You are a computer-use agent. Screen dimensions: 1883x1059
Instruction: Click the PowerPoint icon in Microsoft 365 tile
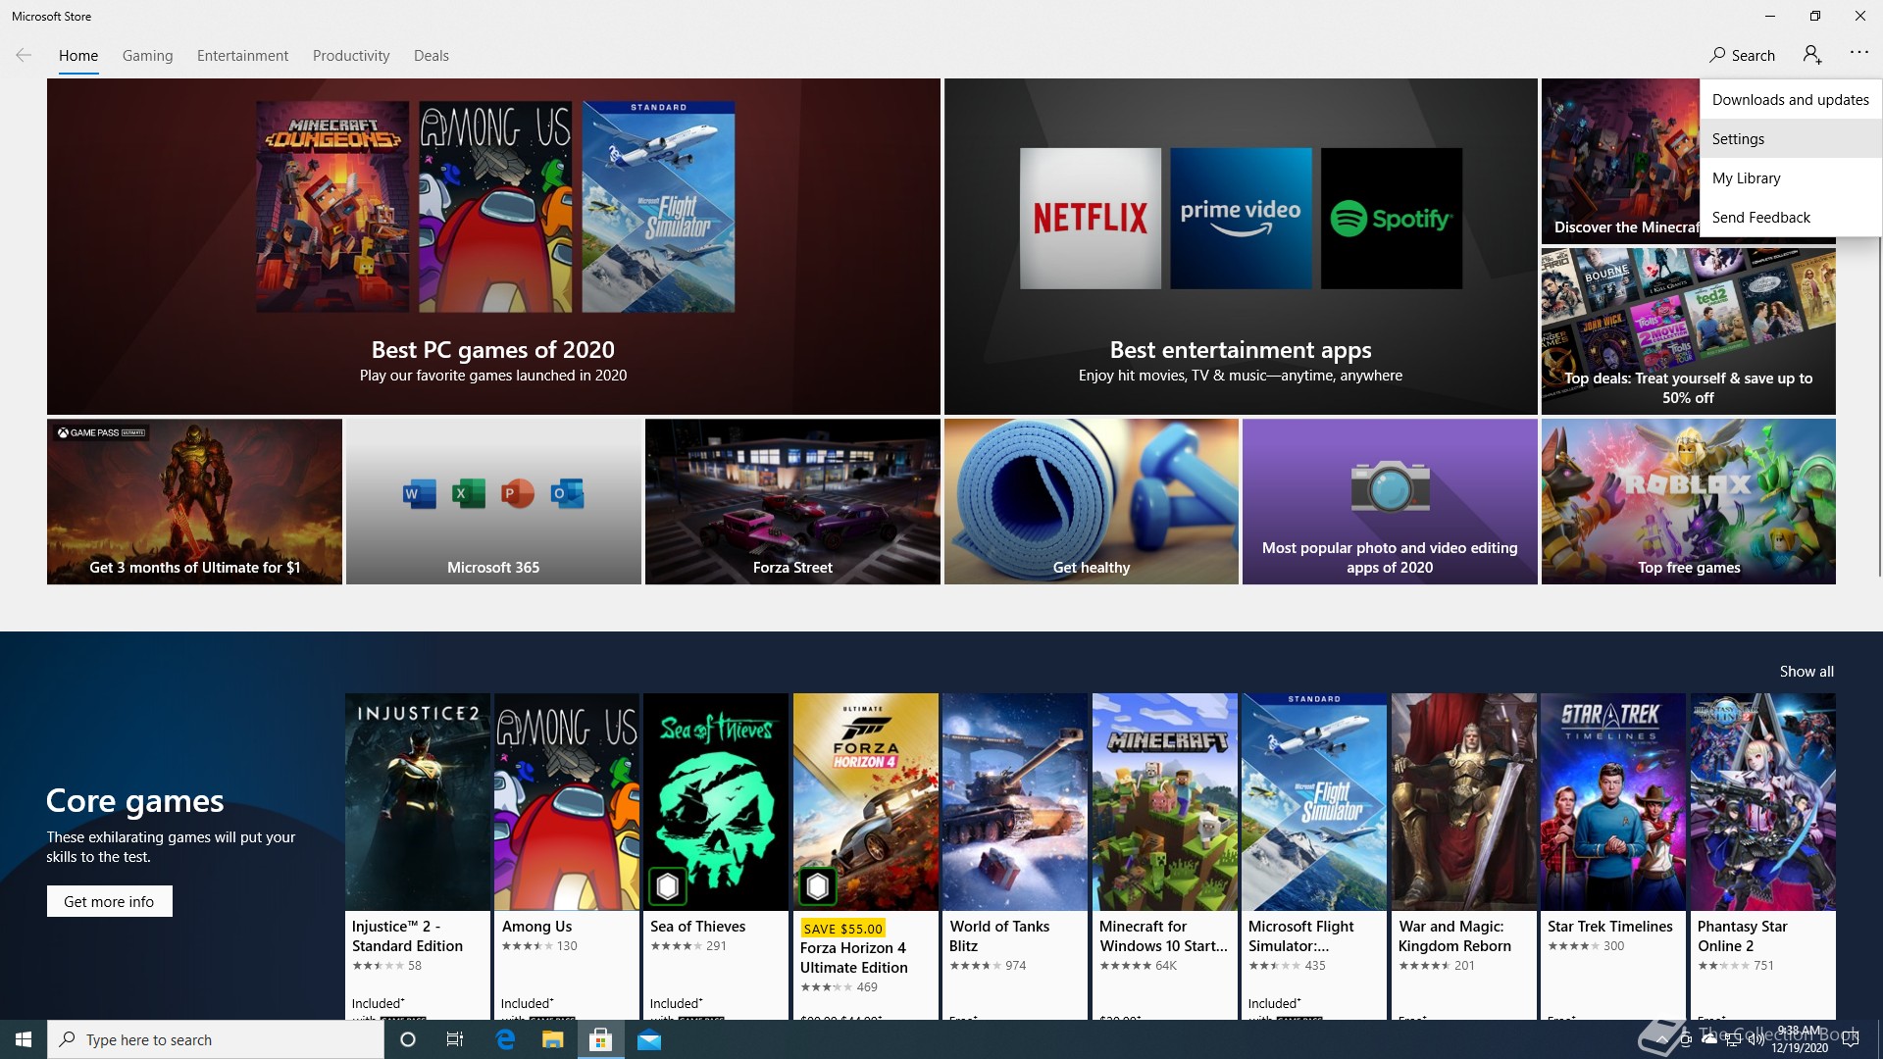(x=517, y=493)
